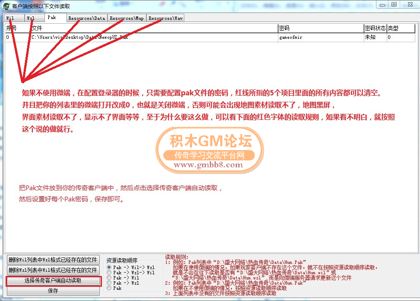
Task: Click the 类型 column header
Action: pos(401,28)
